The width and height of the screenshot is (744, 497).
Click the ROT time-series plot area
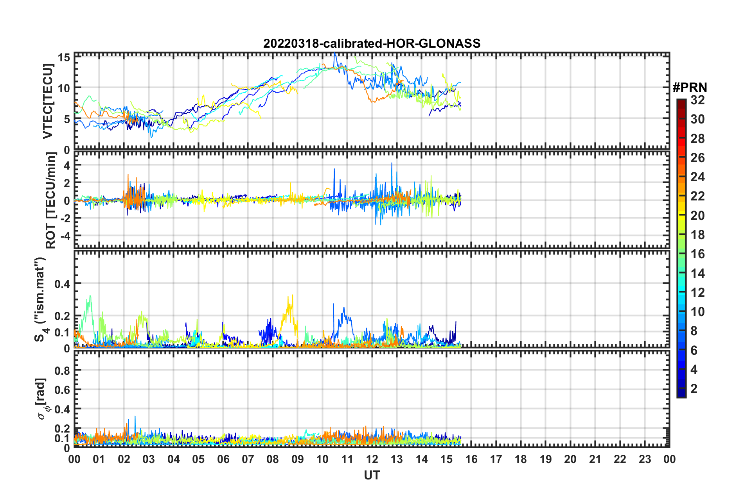pyautogui.click(x=372, y=200)
